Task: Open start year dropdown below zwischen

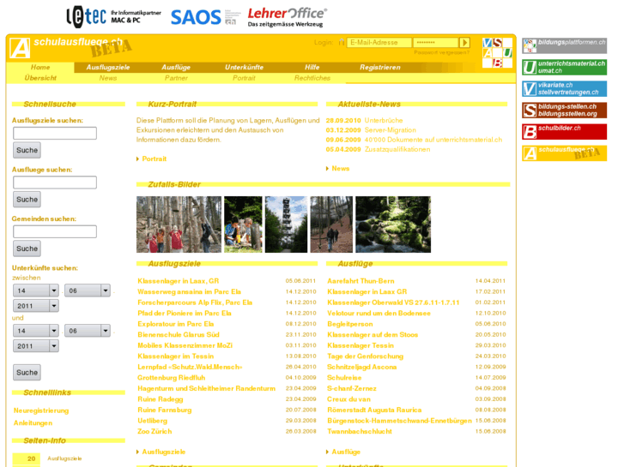Action: pyautogui.click(x=36, y=306)
